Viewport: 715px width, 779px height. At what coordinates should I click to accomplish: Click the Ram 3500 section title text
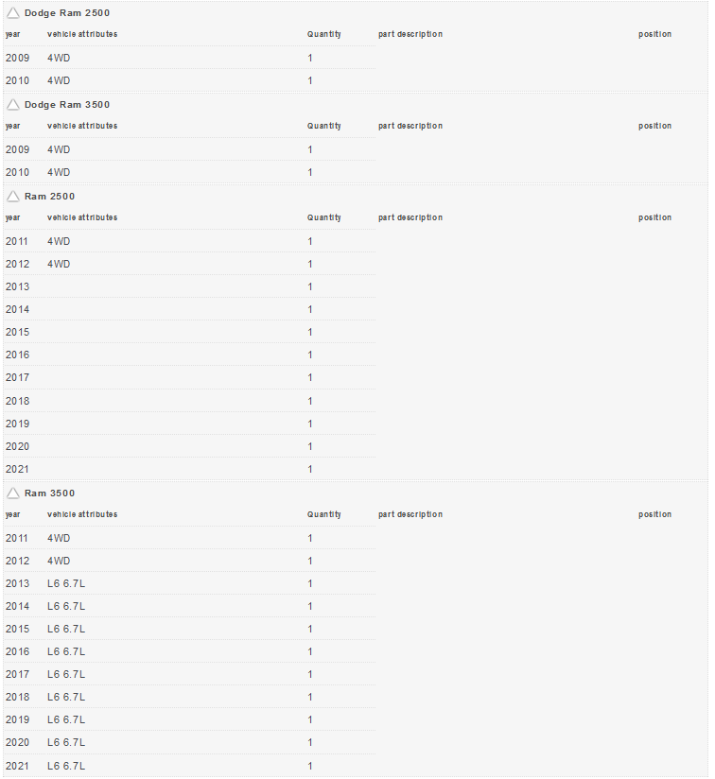pyautogui.click(x=49, y=493)
